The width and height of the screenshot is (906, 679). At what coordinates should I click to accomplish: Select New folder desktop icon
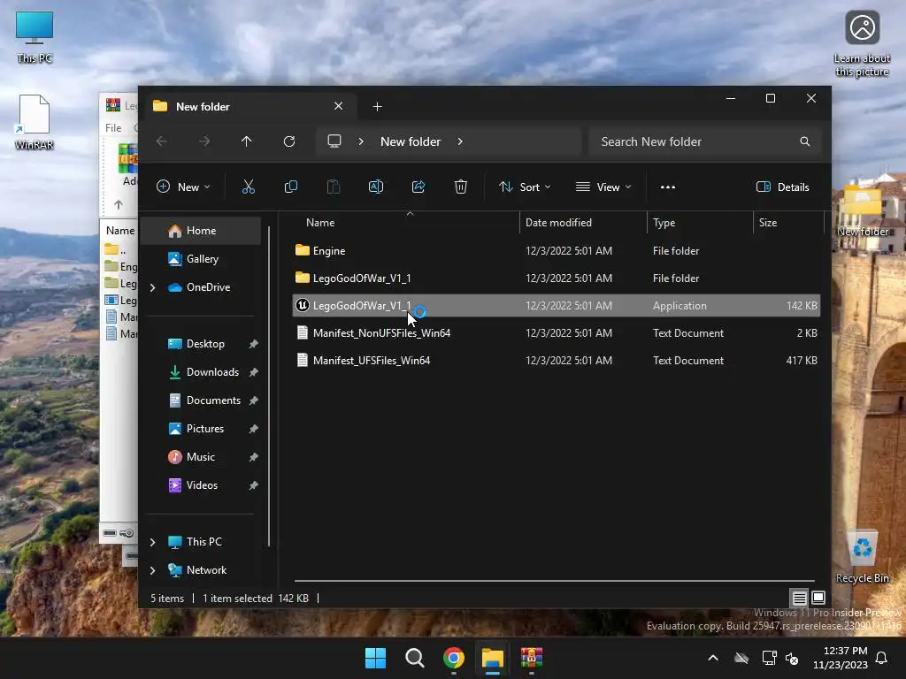[863, 210]
